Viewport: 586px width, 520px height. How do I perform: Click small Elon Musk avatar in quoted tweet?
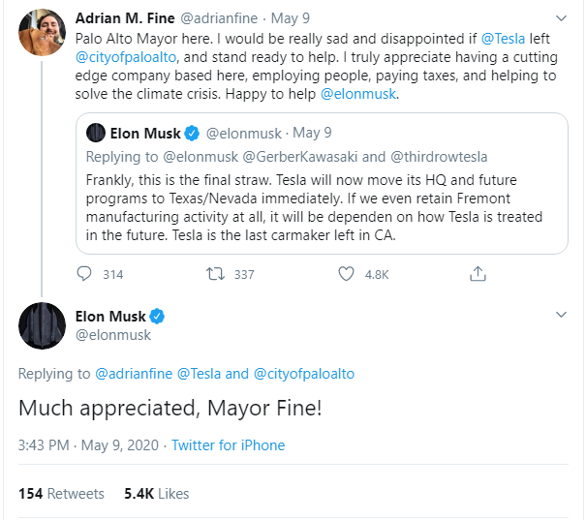[x=96, y=133]
